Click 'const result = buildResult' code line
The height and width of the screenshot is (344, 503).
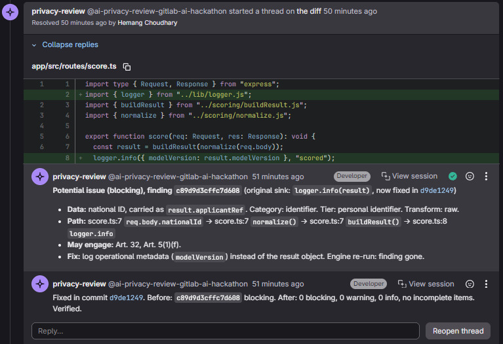[188, 147]
